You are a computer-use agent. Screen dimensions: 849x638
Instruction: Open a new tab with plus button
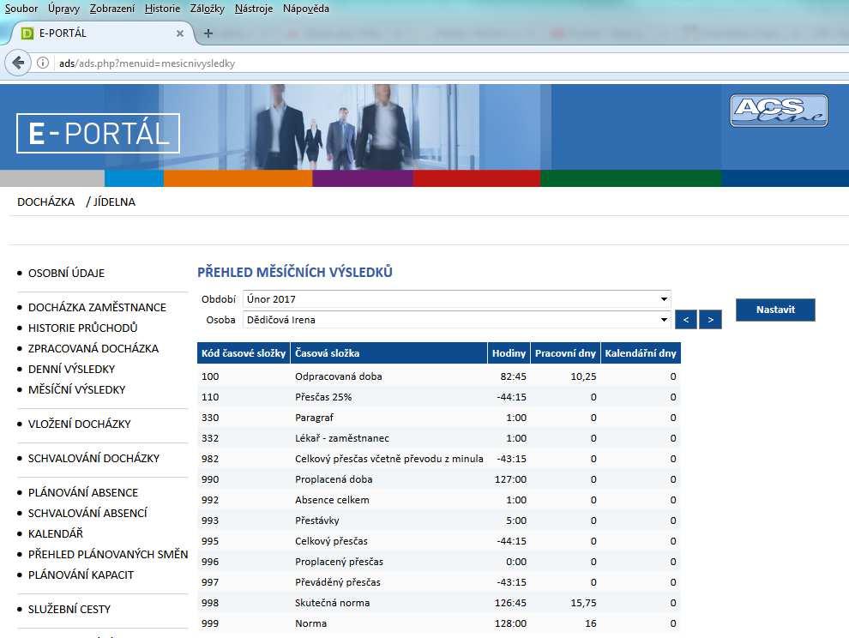(x=208, y=33)
